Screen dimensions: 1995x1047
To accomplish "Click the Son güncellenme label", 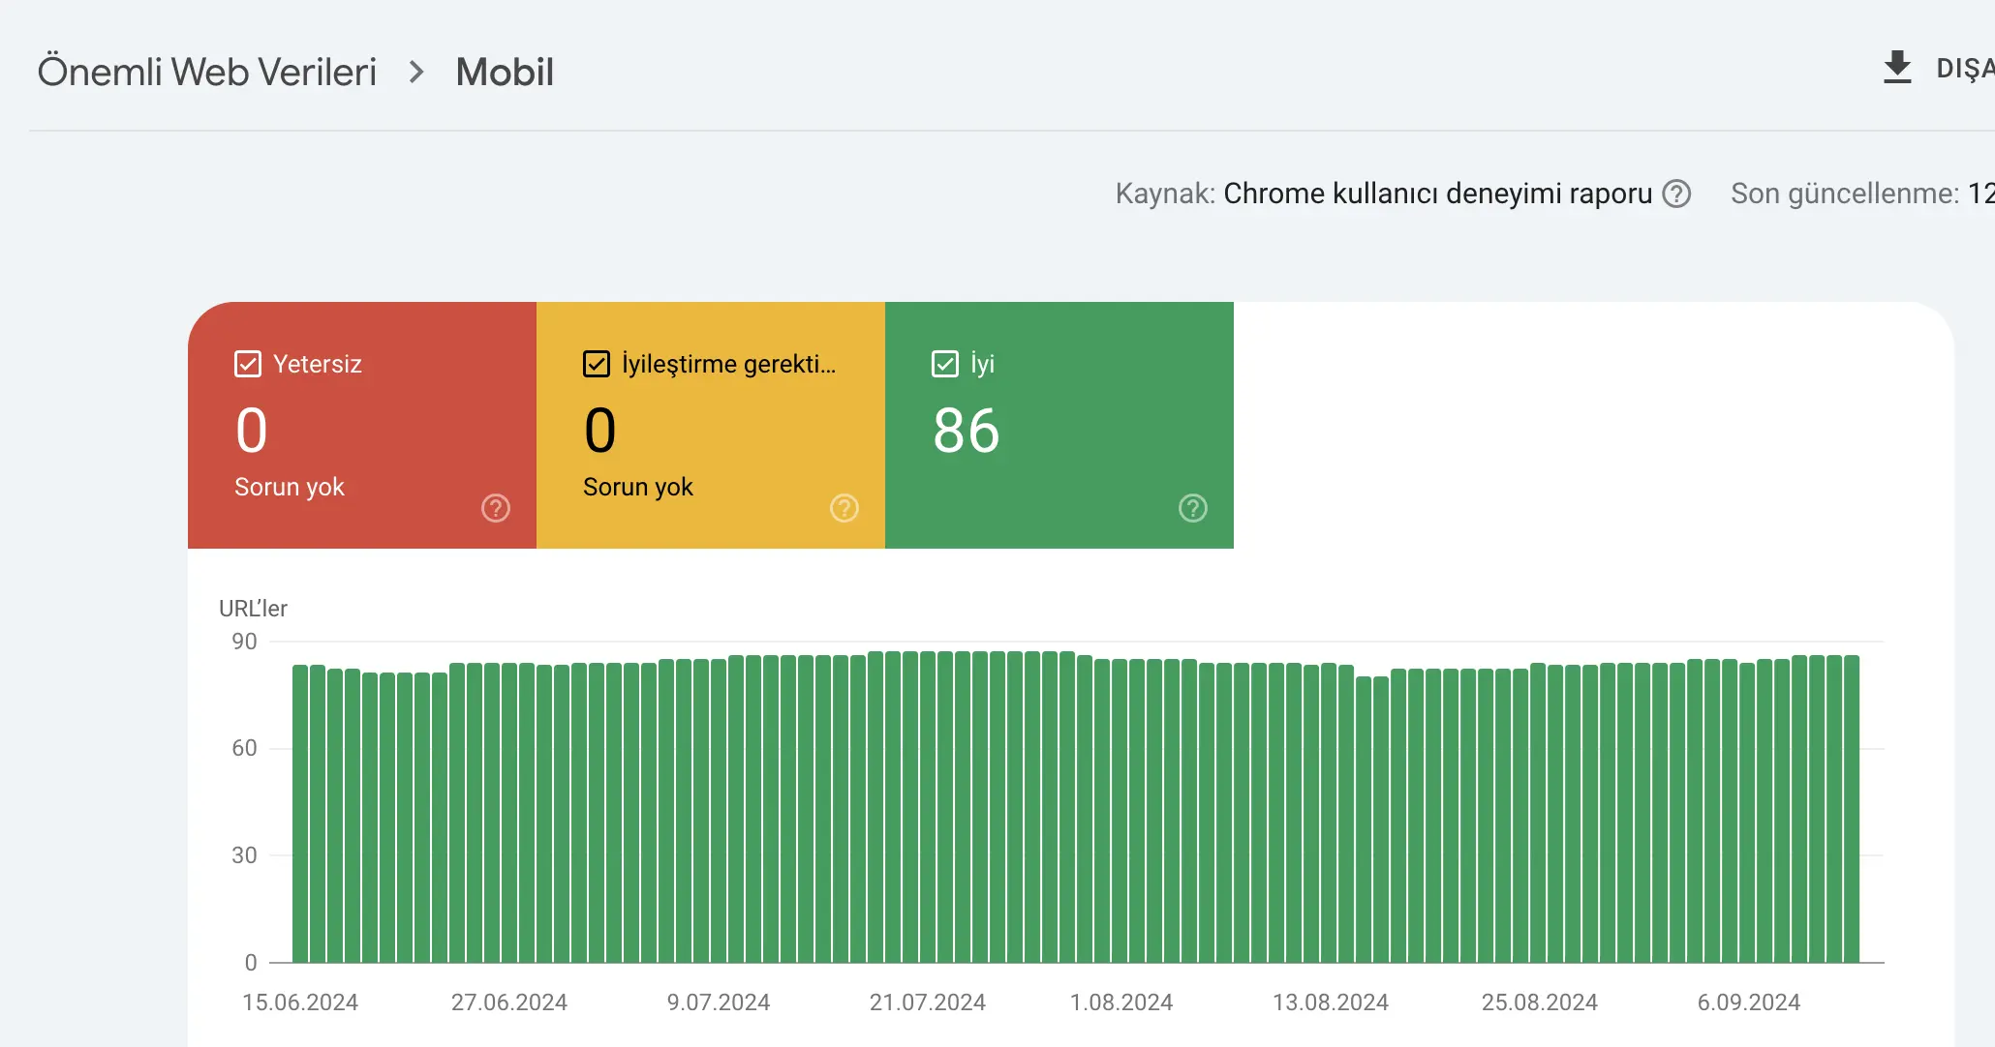I will pyautogui.click(x=1845, y=194).
